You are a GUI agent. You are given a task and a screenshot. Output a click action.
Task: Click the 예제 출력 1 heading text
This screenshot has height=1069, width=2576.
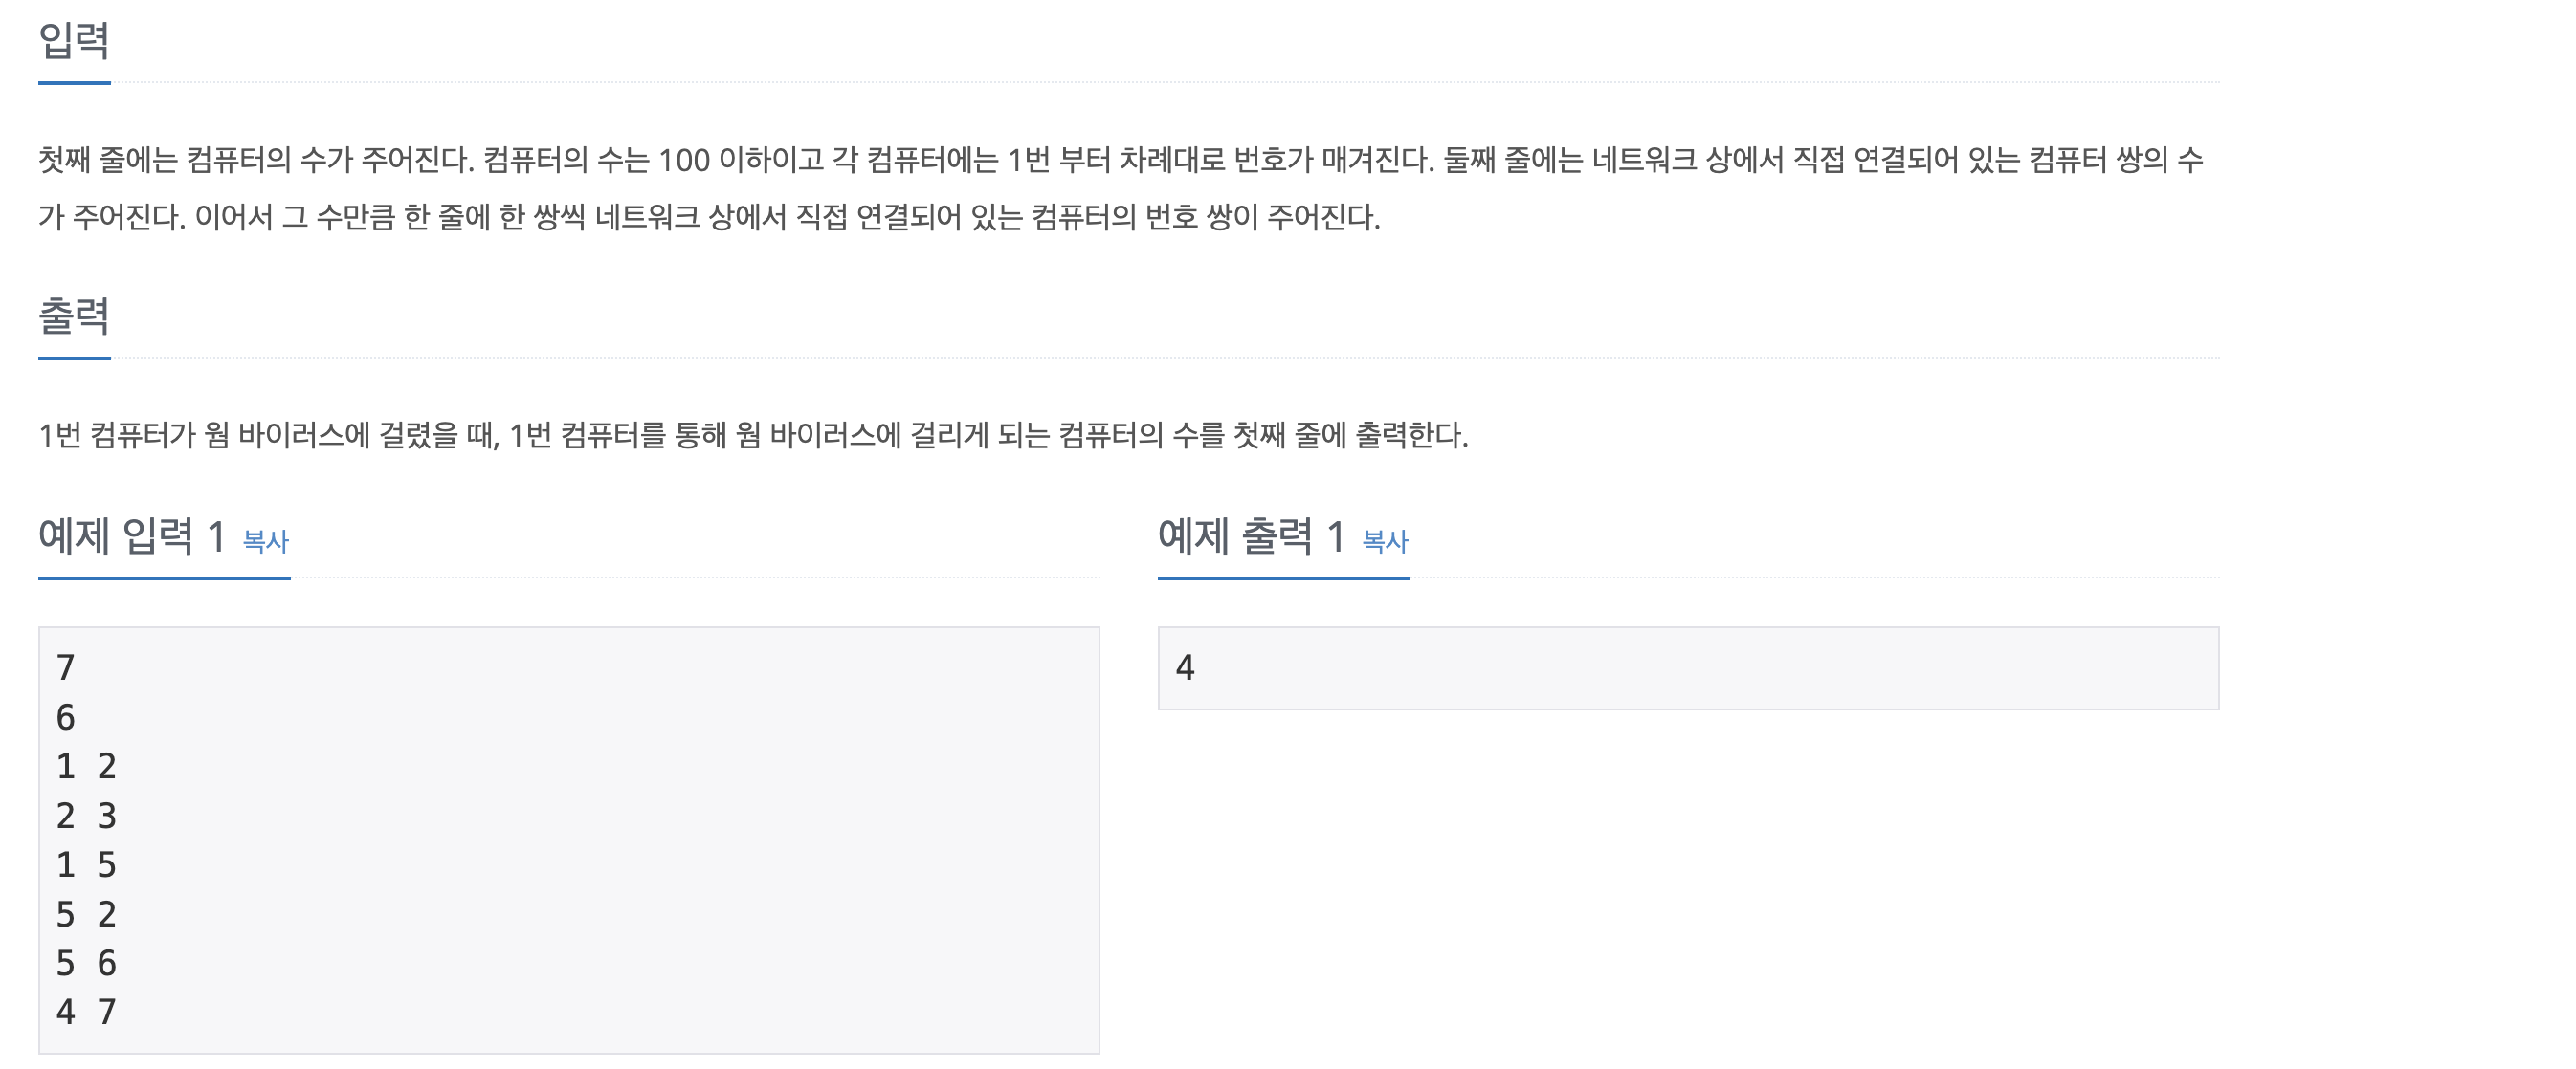click(x=1252, y=536)
